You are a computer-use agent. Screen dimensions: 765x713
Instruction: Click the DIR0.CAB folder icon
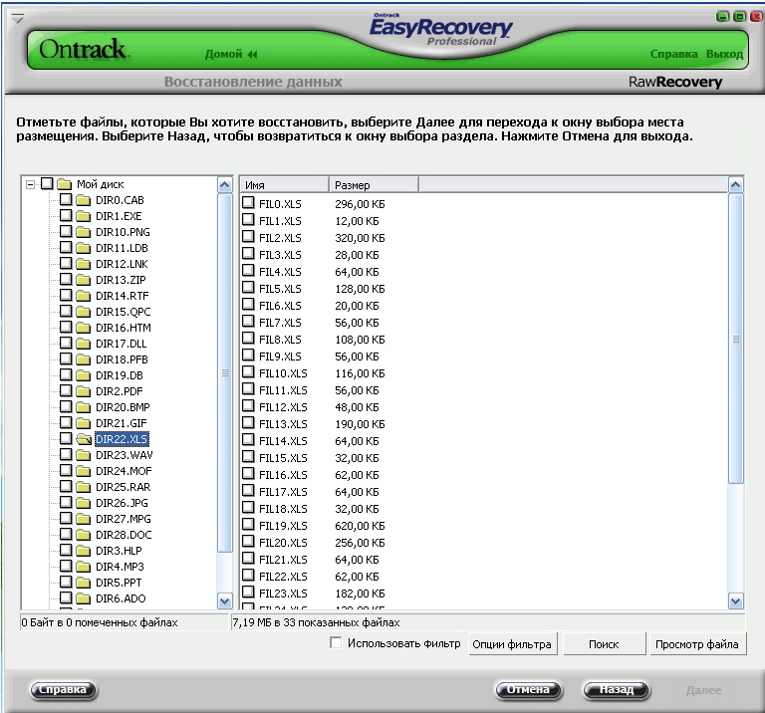84,200
